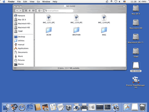Go forward with the Finder forward arrow
This screenshot has width=149, height=112.
pyautogui.click(x=20, y=11)
